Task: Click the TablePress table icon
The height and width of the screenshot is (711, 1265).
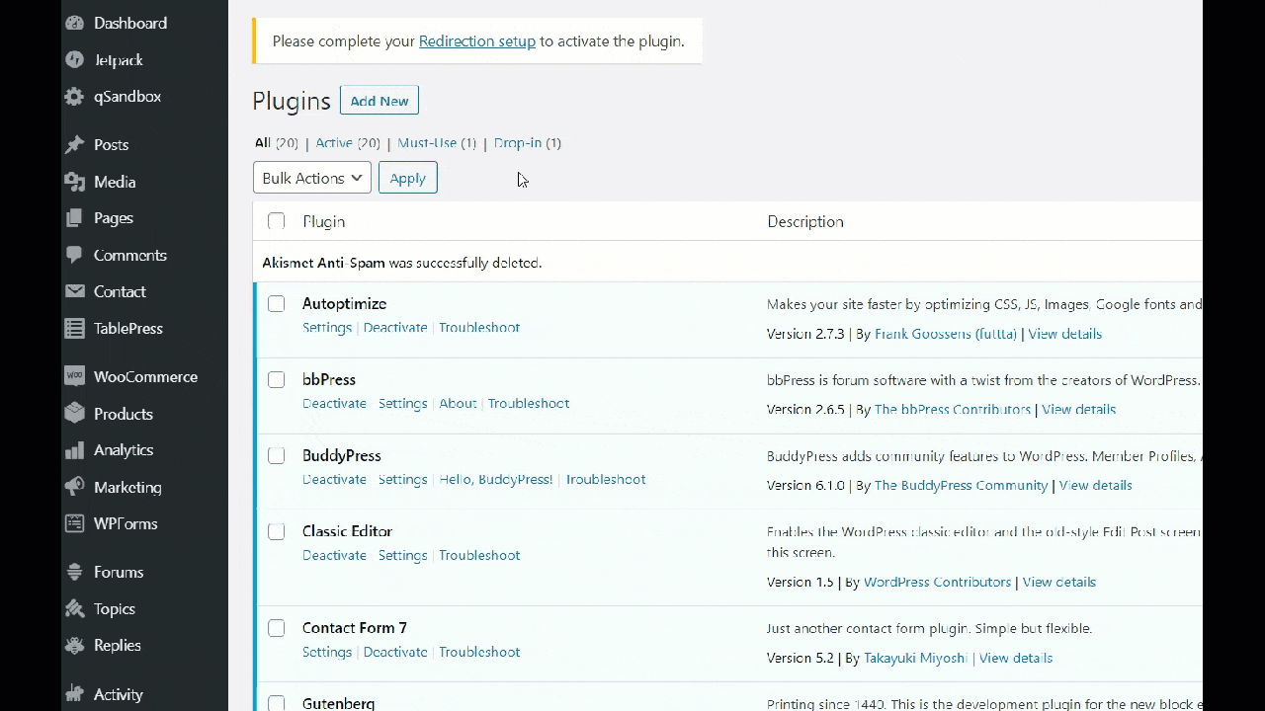Action: pos(74,329)
